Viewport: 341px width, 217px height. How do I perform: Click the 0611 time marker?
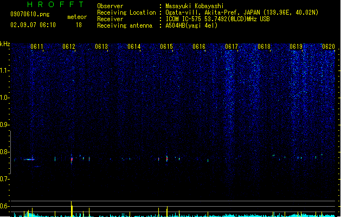click(x=37, y=47)
